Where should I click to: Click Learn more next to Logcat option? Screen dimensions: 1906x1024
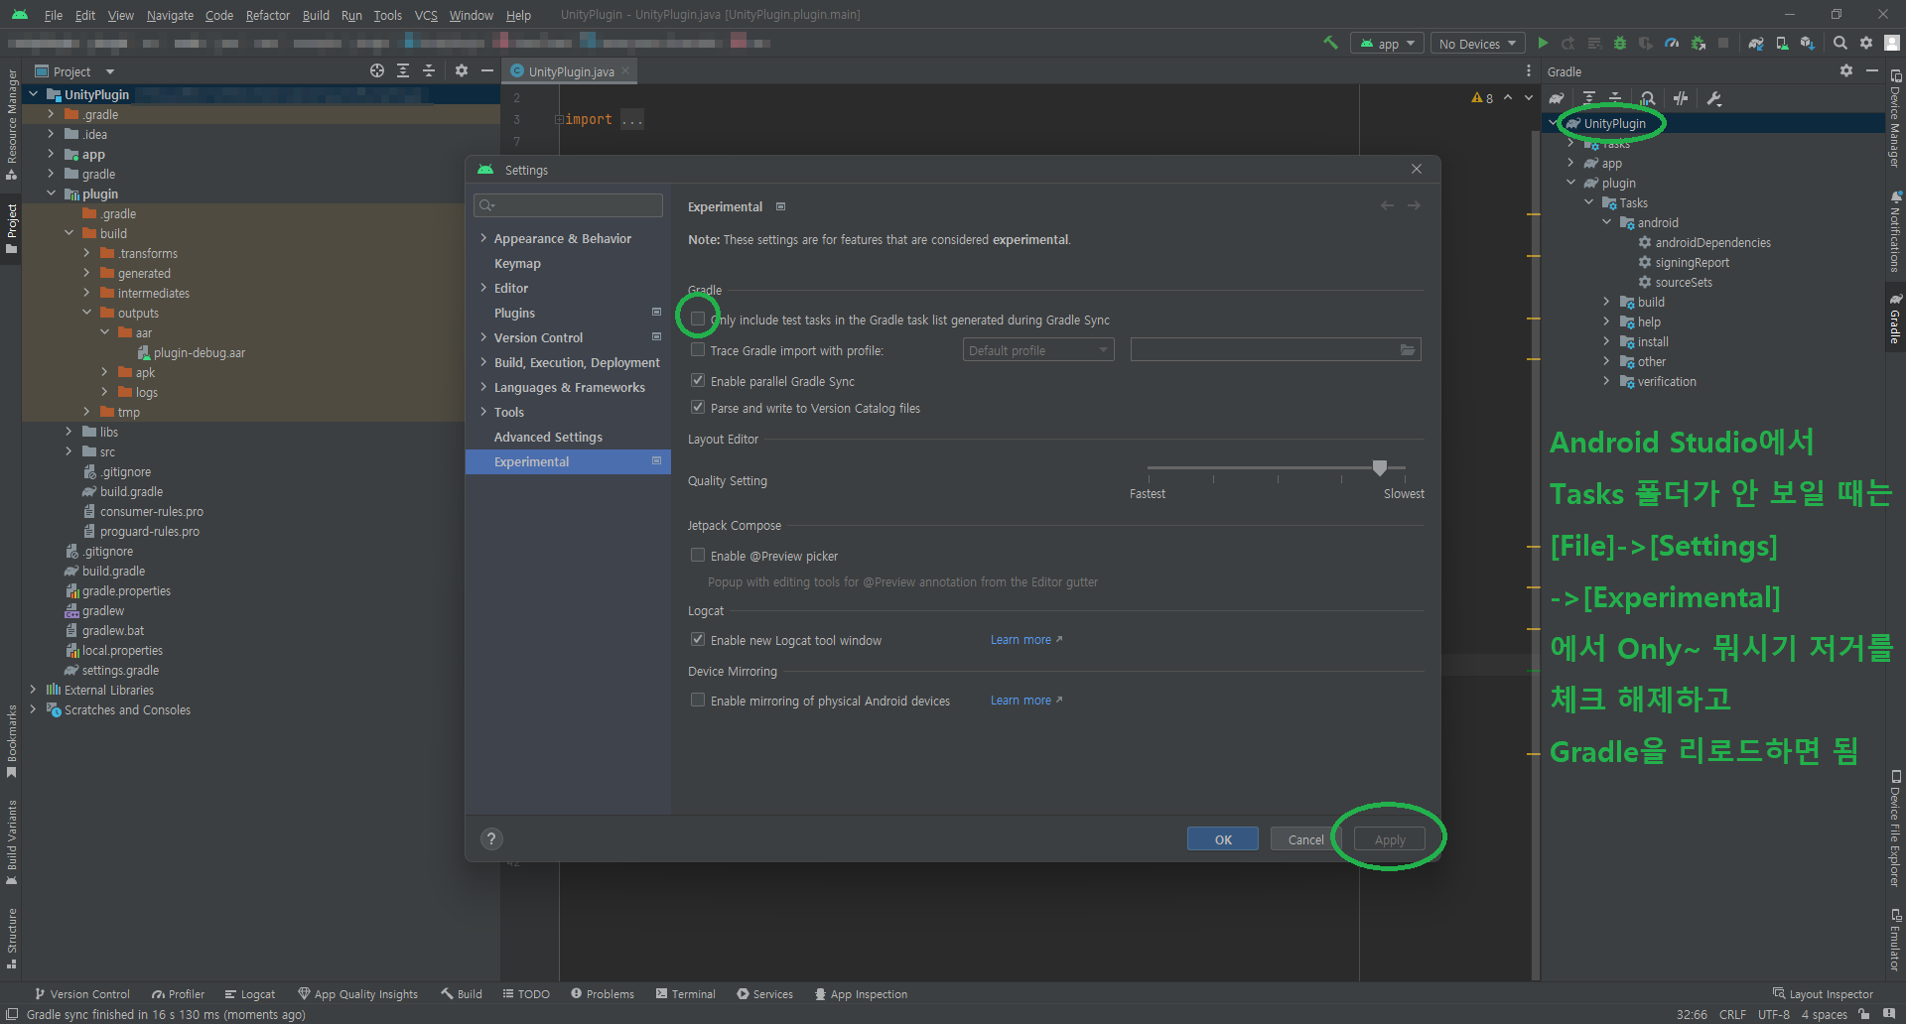click(1026, 640)
